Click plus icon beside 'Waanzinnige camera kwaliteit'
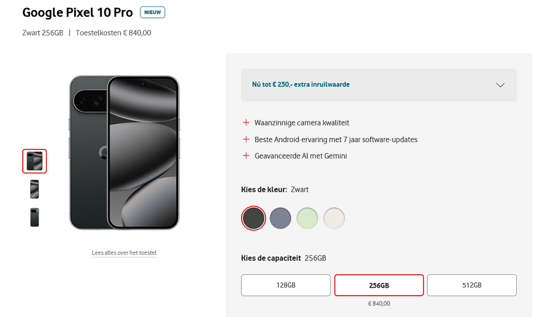The width and height of the screenshot is (535, 317). coord(246,123)
